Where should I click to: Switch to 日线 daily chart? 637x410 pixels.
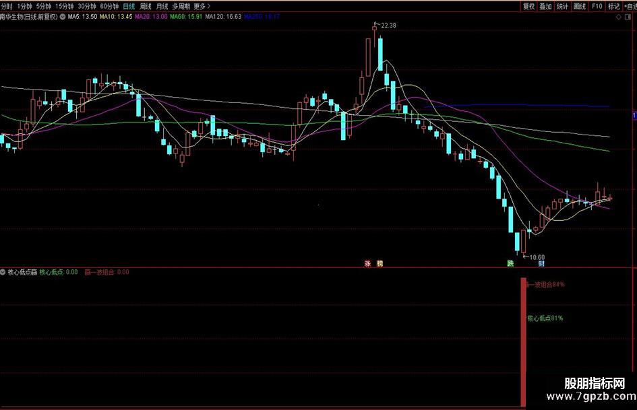(129, 6)
